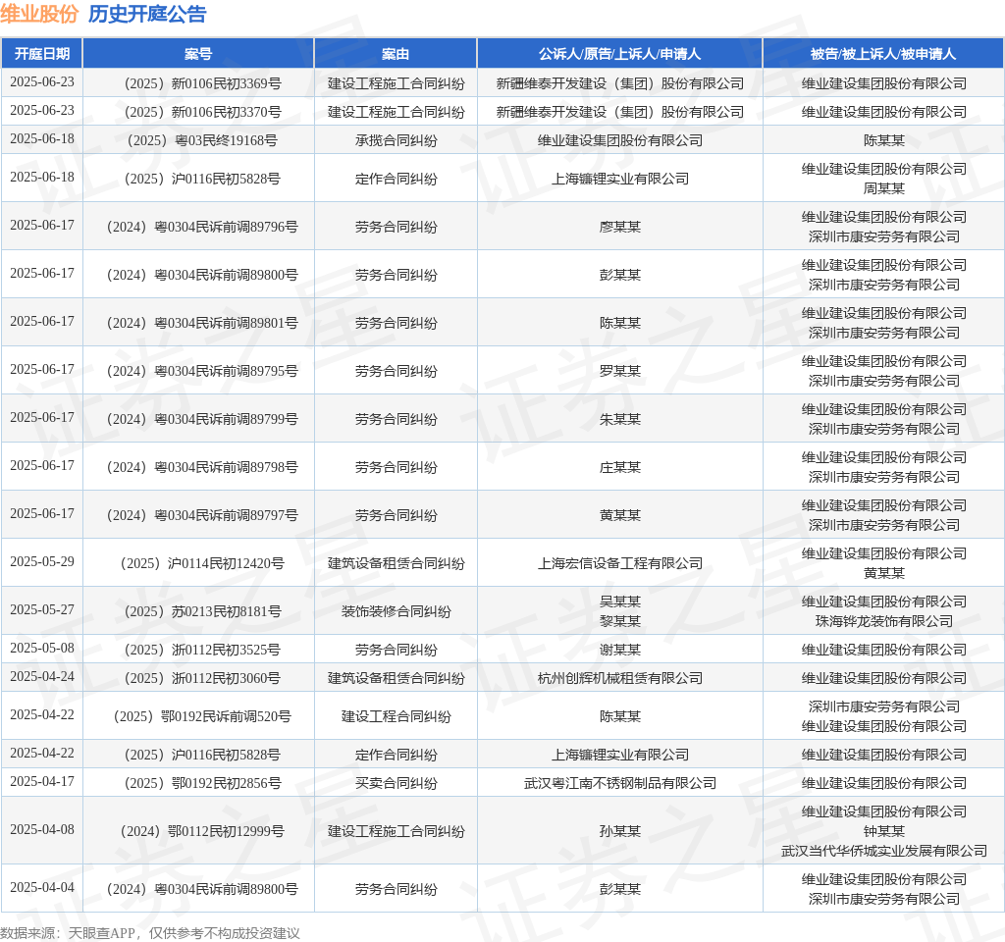1005x942 pixels.
Task: Click the date 2025-05-27
Action: click(x=42, y=609)
